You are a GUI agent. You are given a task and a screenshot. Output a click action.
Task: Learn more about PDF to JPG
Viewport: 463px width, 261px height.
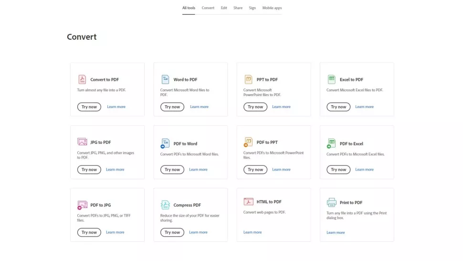[115, 232]
